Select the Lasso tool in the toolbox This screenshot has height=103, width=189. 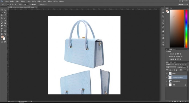tap(2, 13)
